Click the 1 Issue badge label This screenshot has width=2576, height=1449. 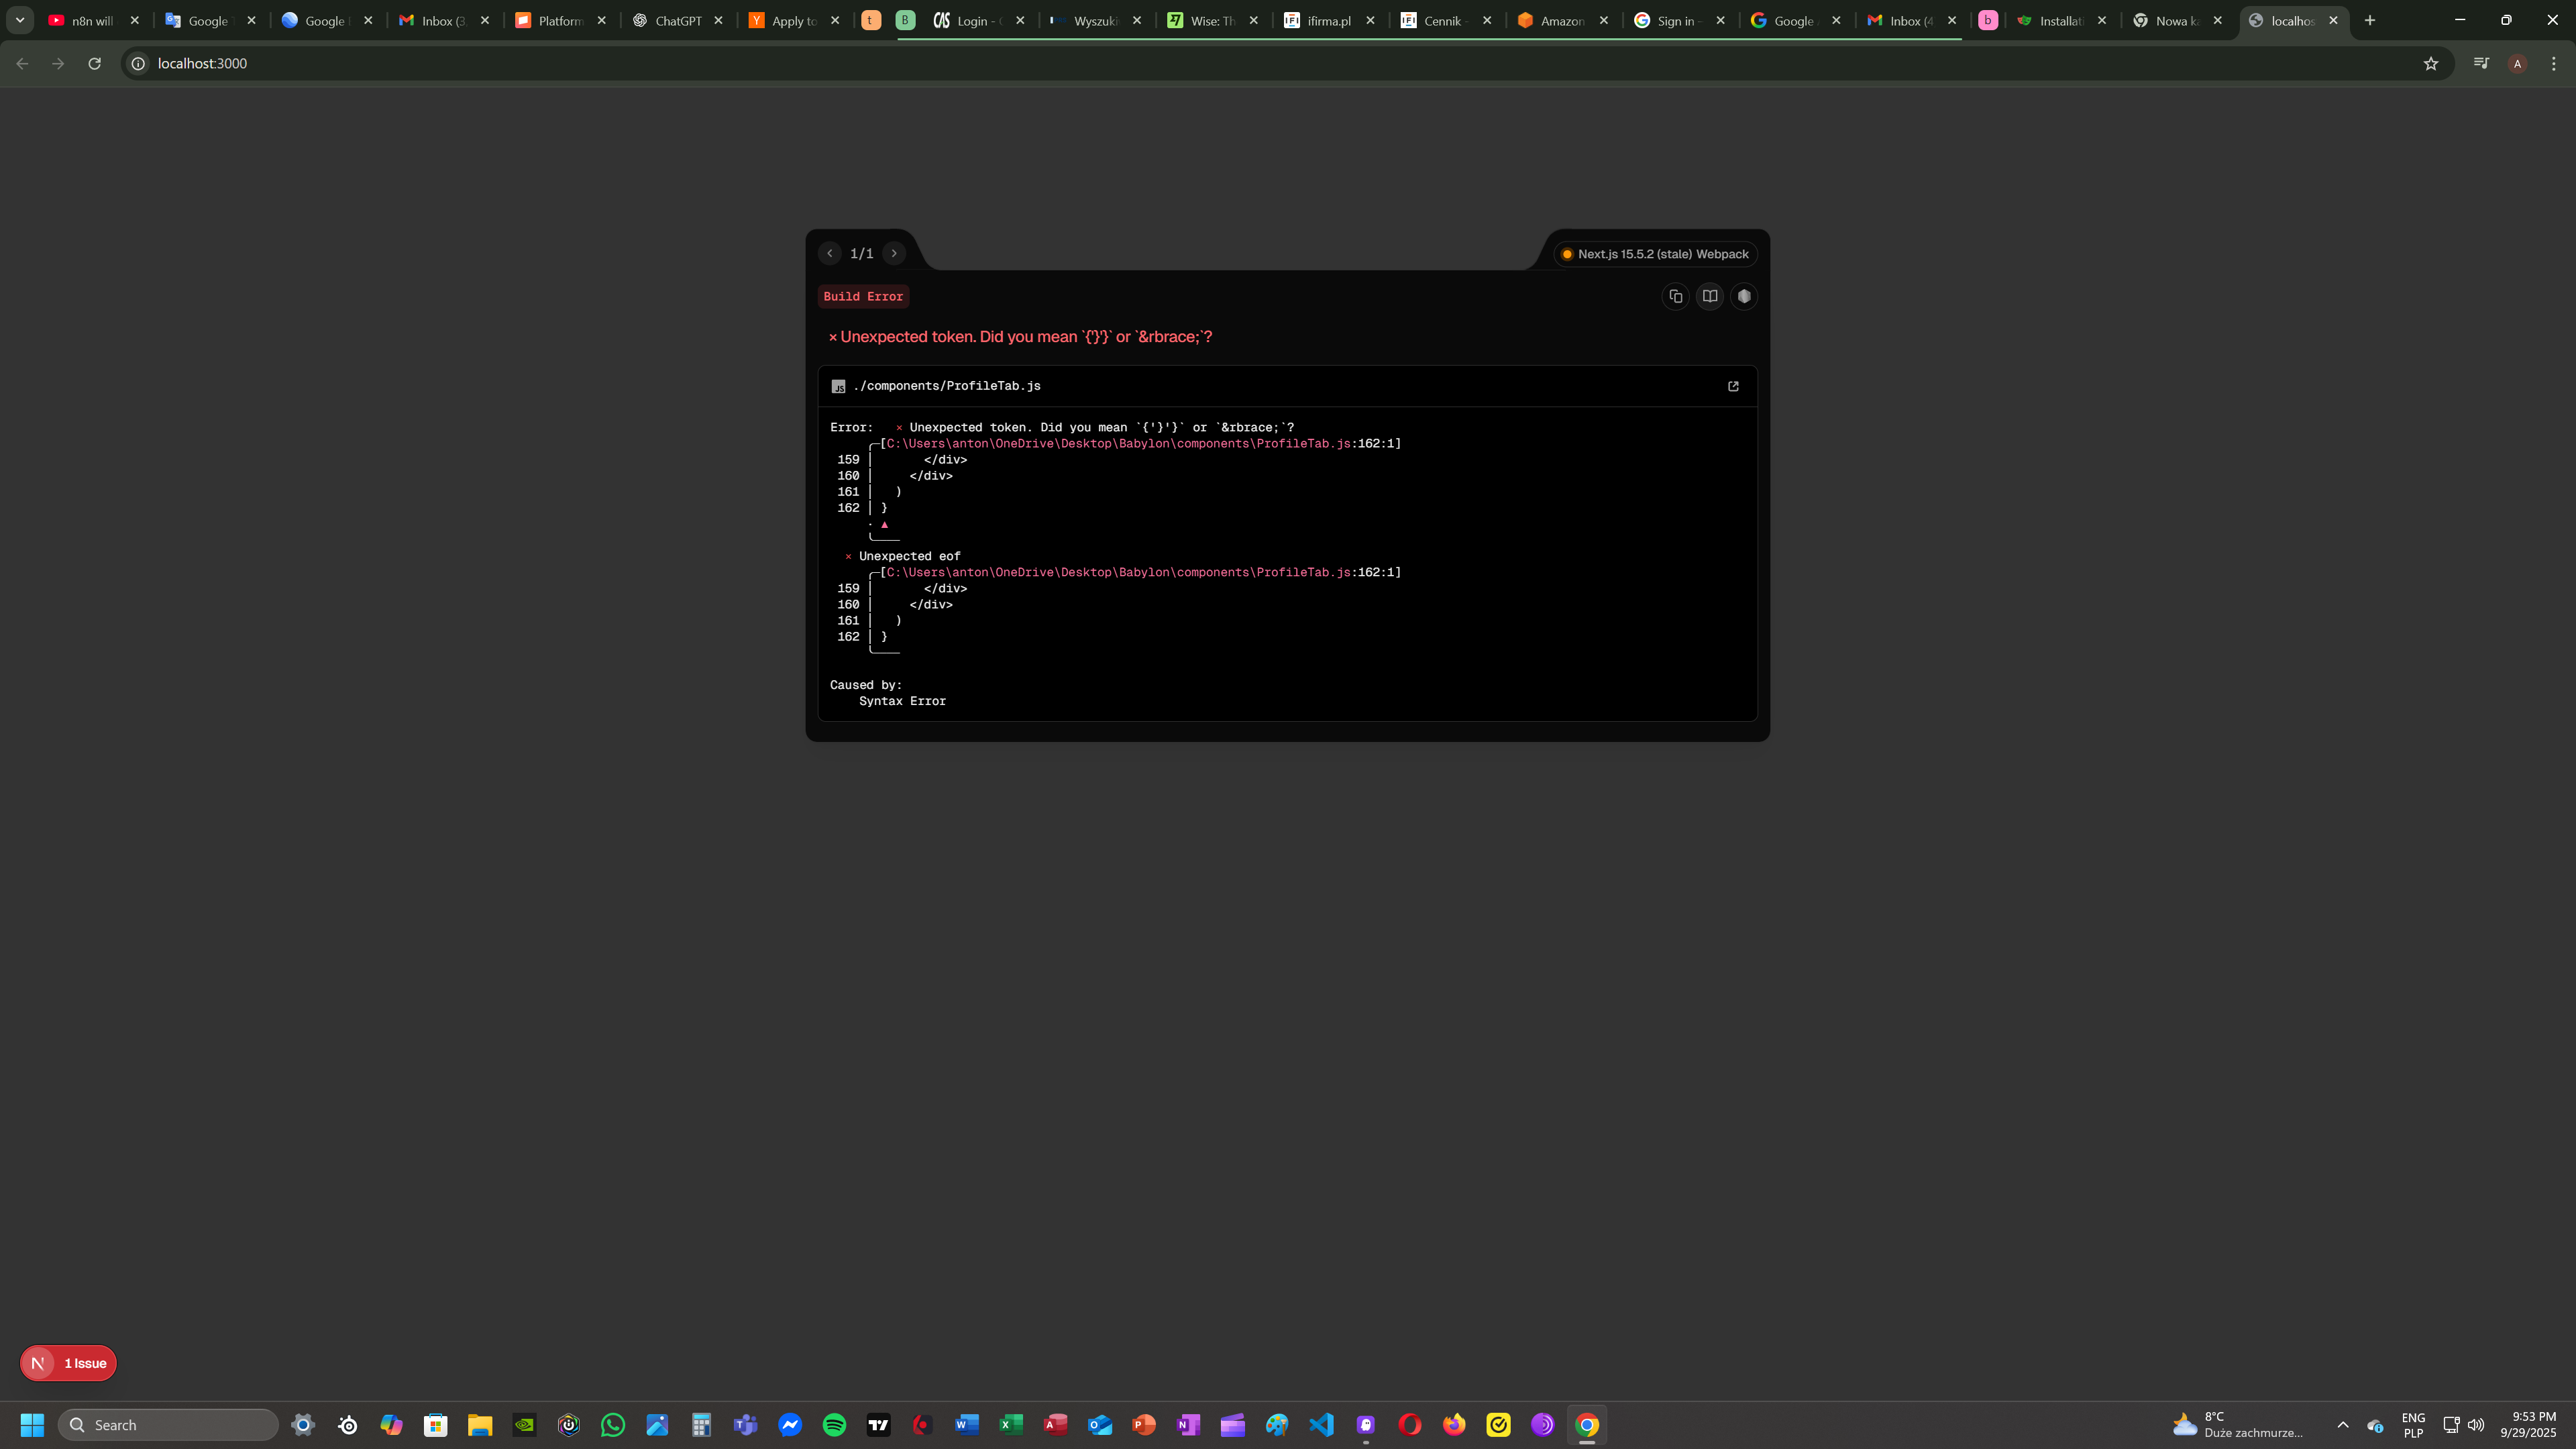point(85,1363)
